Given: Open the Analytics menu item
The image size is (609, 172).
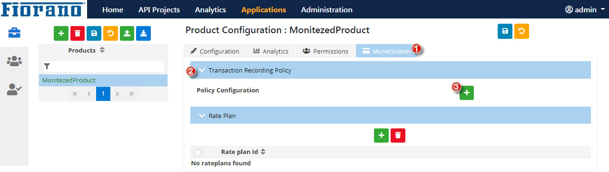Looking at the screenshot, I should click(210, 9).
